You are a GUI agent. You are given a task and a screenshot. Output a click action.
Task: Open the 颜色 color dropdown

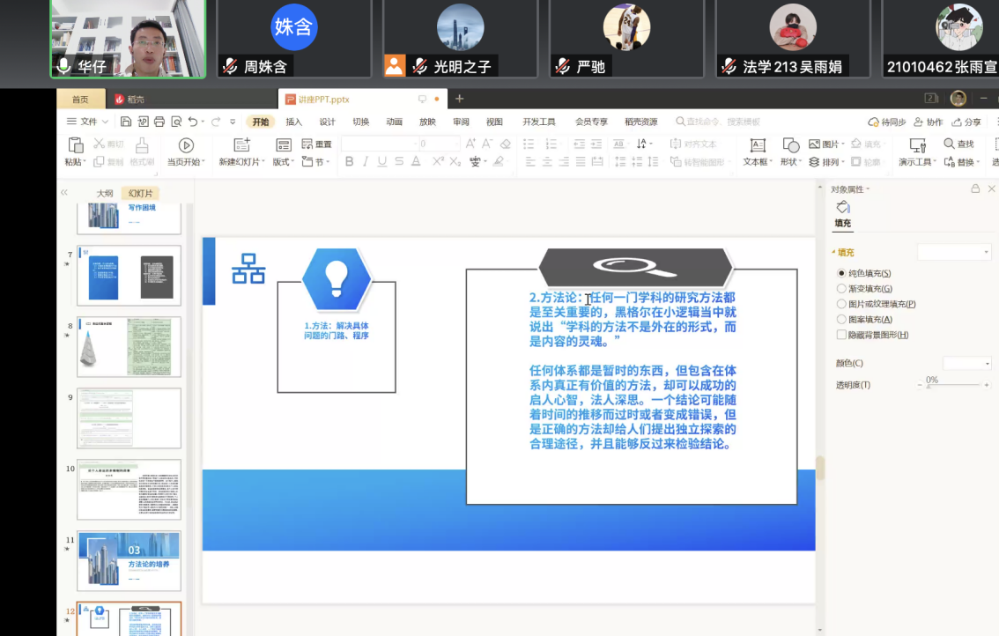pyautogui.click(x=967, y=363)
